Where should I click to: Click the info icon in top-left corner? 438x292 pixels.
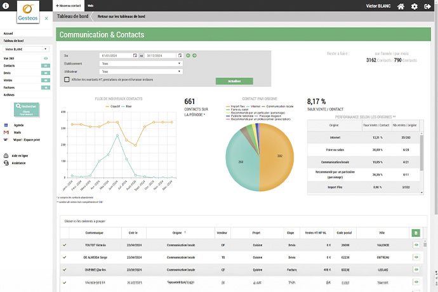(x=5, y=4)
